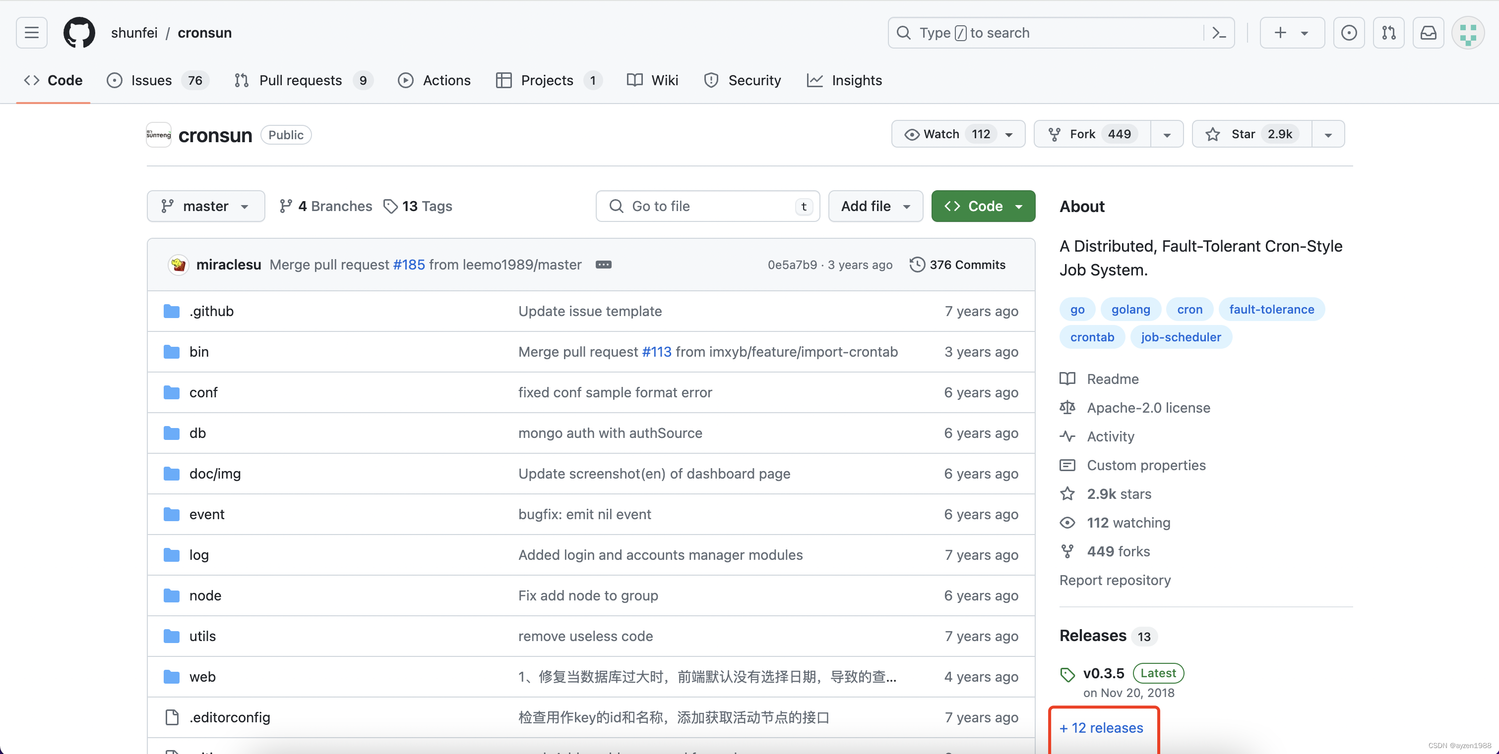View the 13 Tags list
This screenshot has width=1499, height=754.
418,206
